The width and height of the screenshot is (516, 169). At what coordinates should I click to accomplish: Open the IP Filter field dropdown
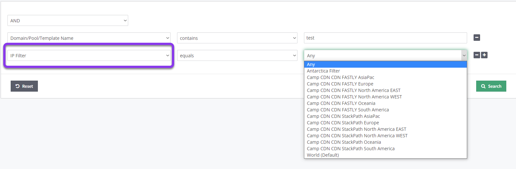pyautogui.click(x=89, y=55)
